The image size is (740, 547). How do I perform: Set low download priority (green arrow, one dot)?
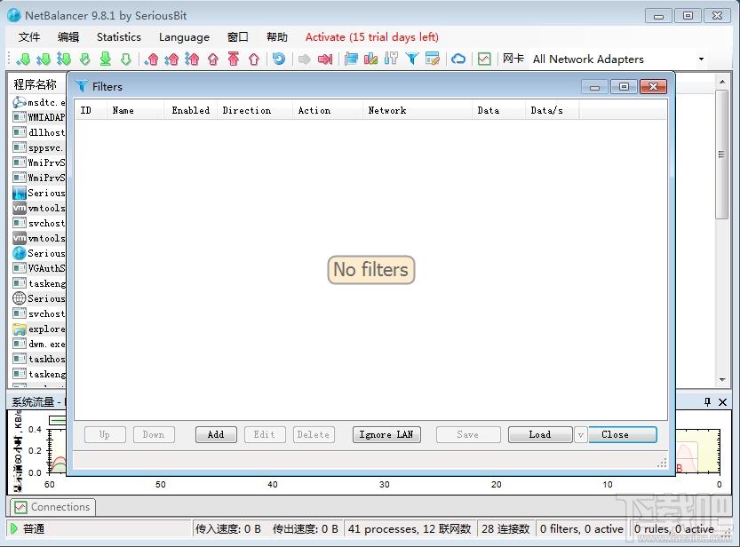(23, 59)
